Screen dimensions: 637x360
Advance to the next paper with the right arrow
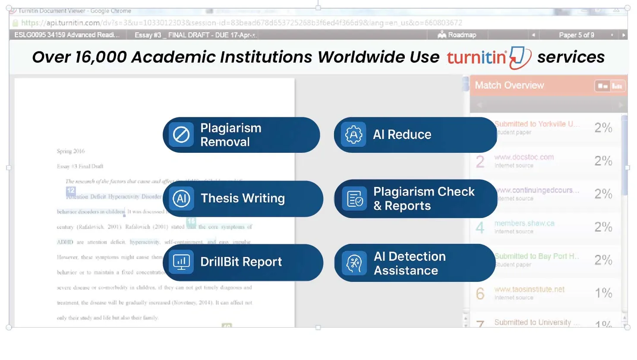[624, 35]
